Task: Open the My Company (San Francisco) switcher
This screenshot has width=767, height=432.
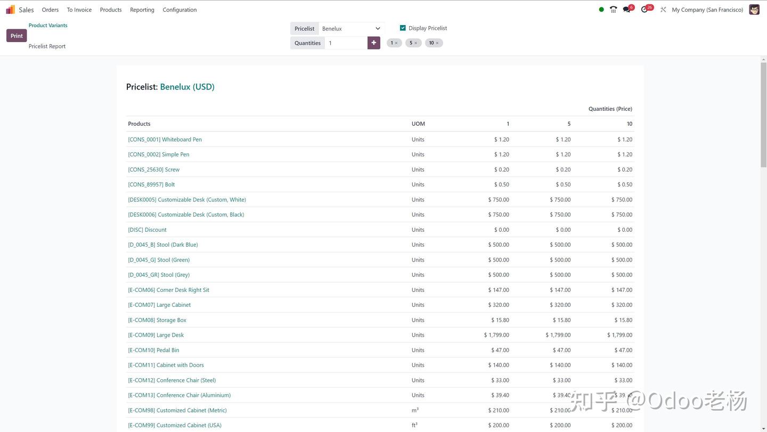Action: click(707, 10)
